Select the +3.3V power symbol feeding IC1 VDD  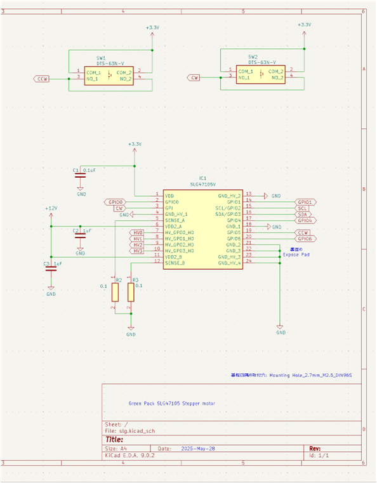[x=135, y=151]
